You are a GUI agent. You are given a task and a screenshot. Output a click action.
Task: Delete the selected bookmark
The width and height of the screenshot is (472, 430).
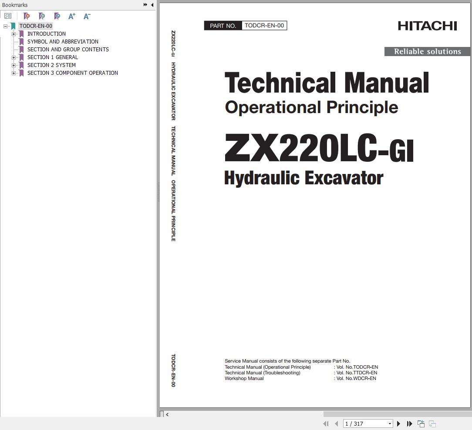(x=27, y=16)
